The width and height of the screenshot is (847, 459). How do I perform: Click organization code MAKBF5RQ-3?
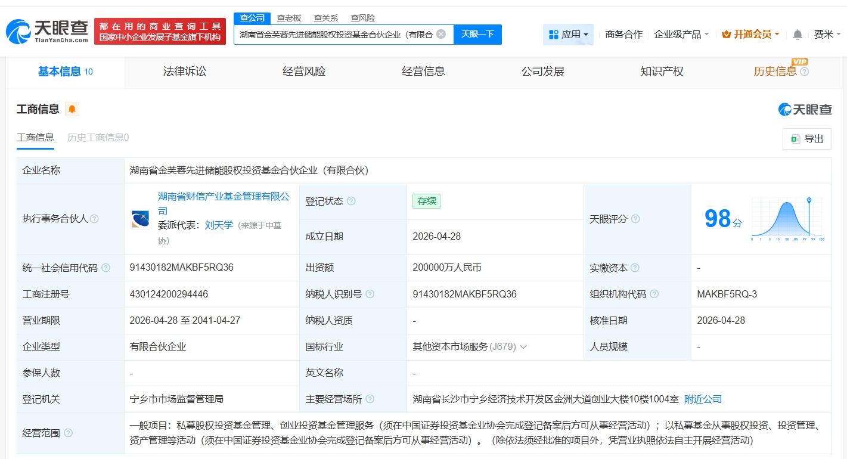point(727,294)
